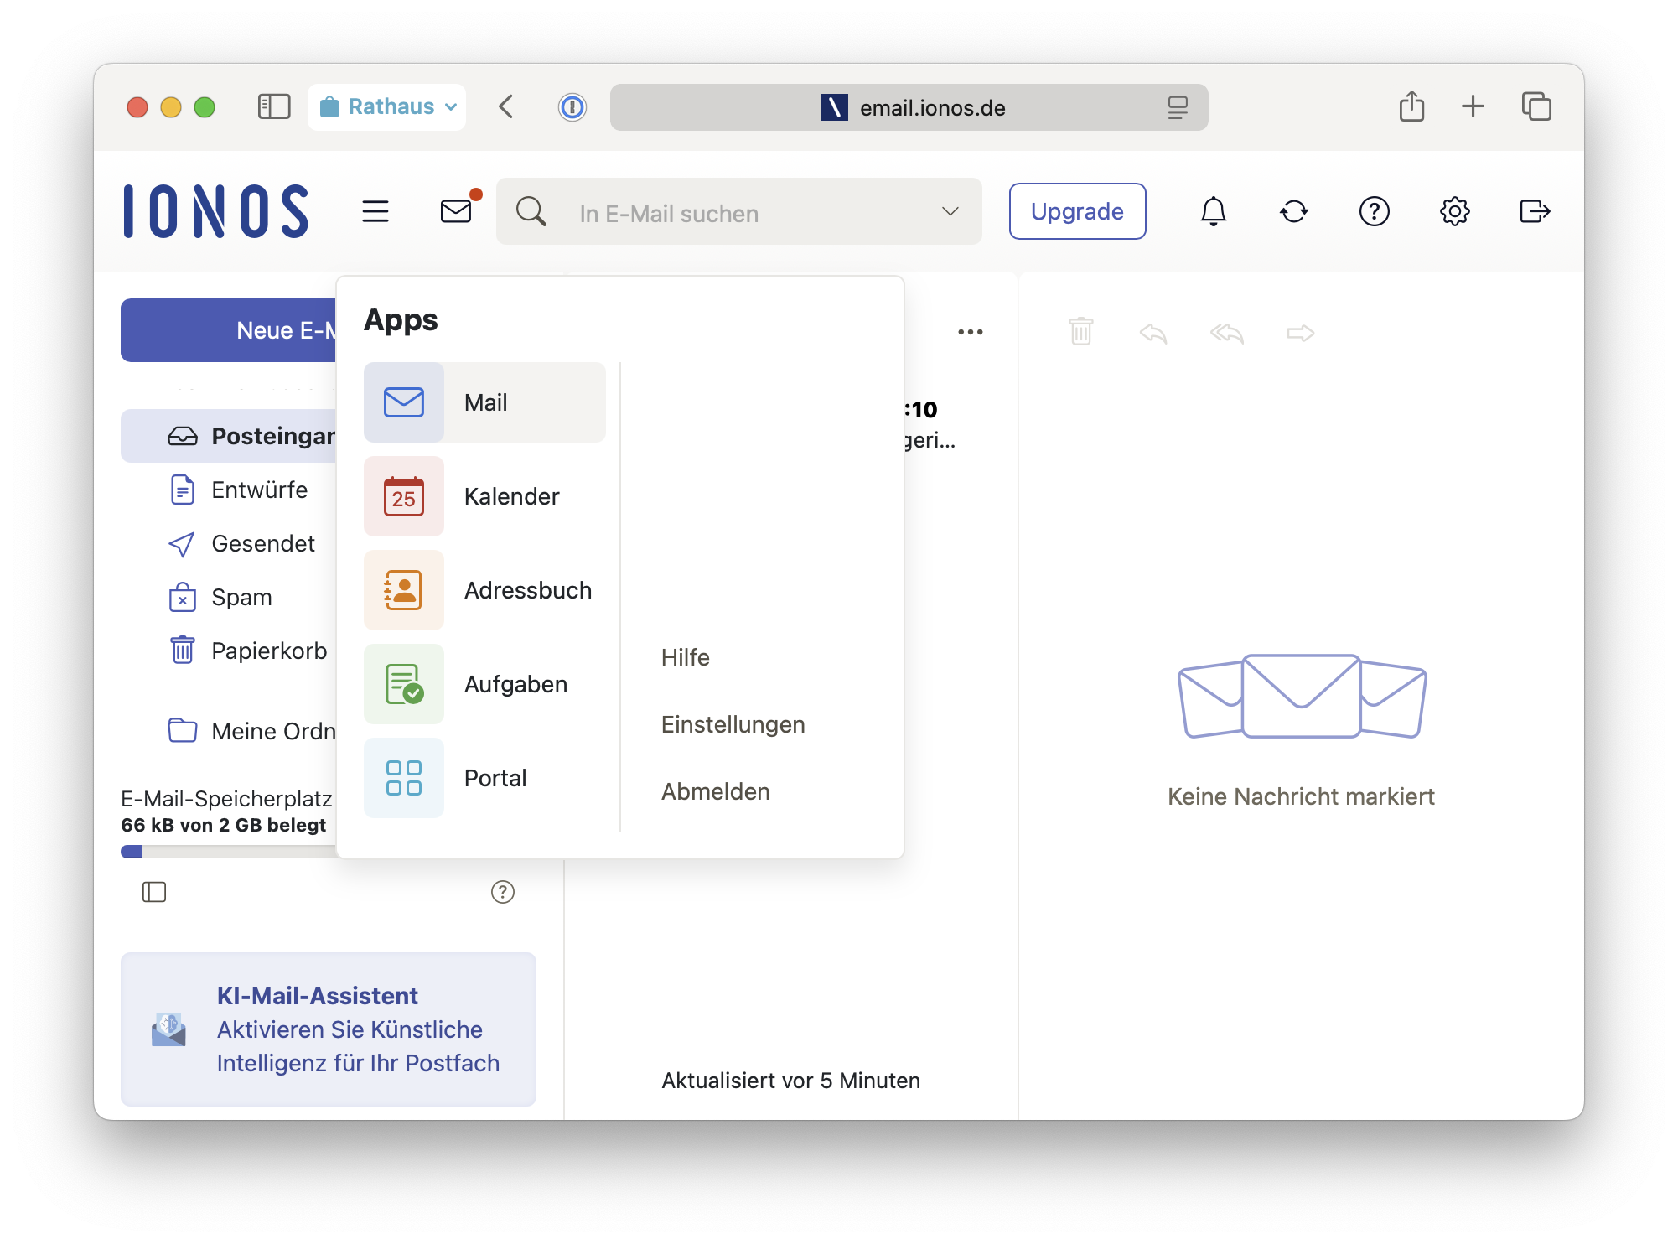Toggle the Safari sidebar button
1678x1244 pixels.
click(x=274, y=106)
